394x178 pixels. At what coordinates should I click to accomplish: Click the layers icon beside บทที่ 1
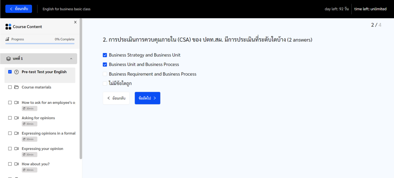[x=8, y=59]
